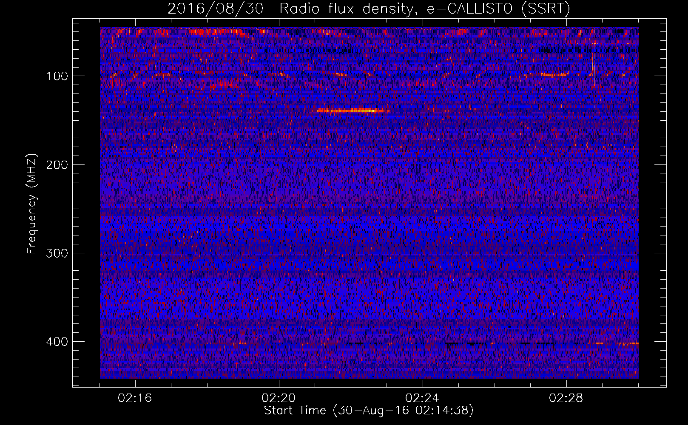Click the 400 frequency tick label
688x425 pixels.
[x=57, y=342]
